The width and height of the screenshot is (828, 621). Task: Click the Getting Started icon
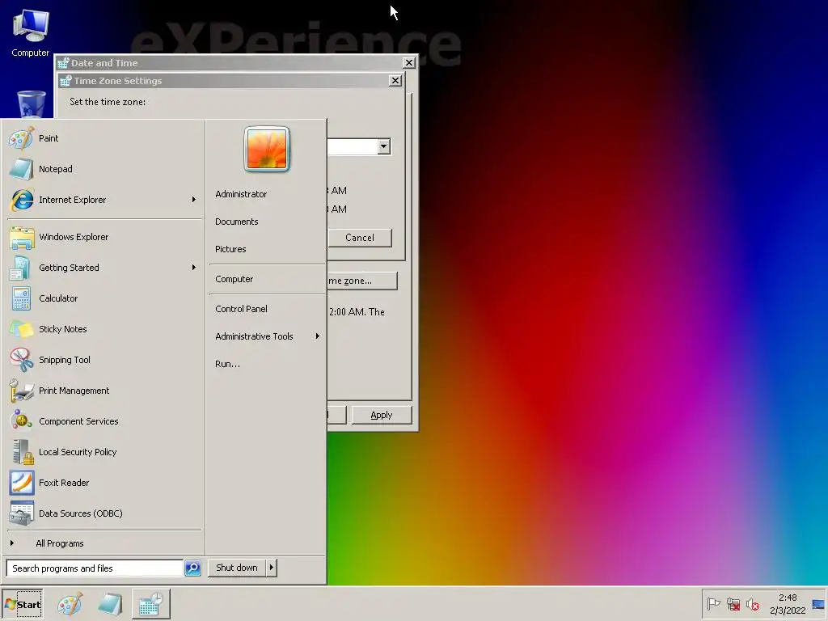click(20, 268)
